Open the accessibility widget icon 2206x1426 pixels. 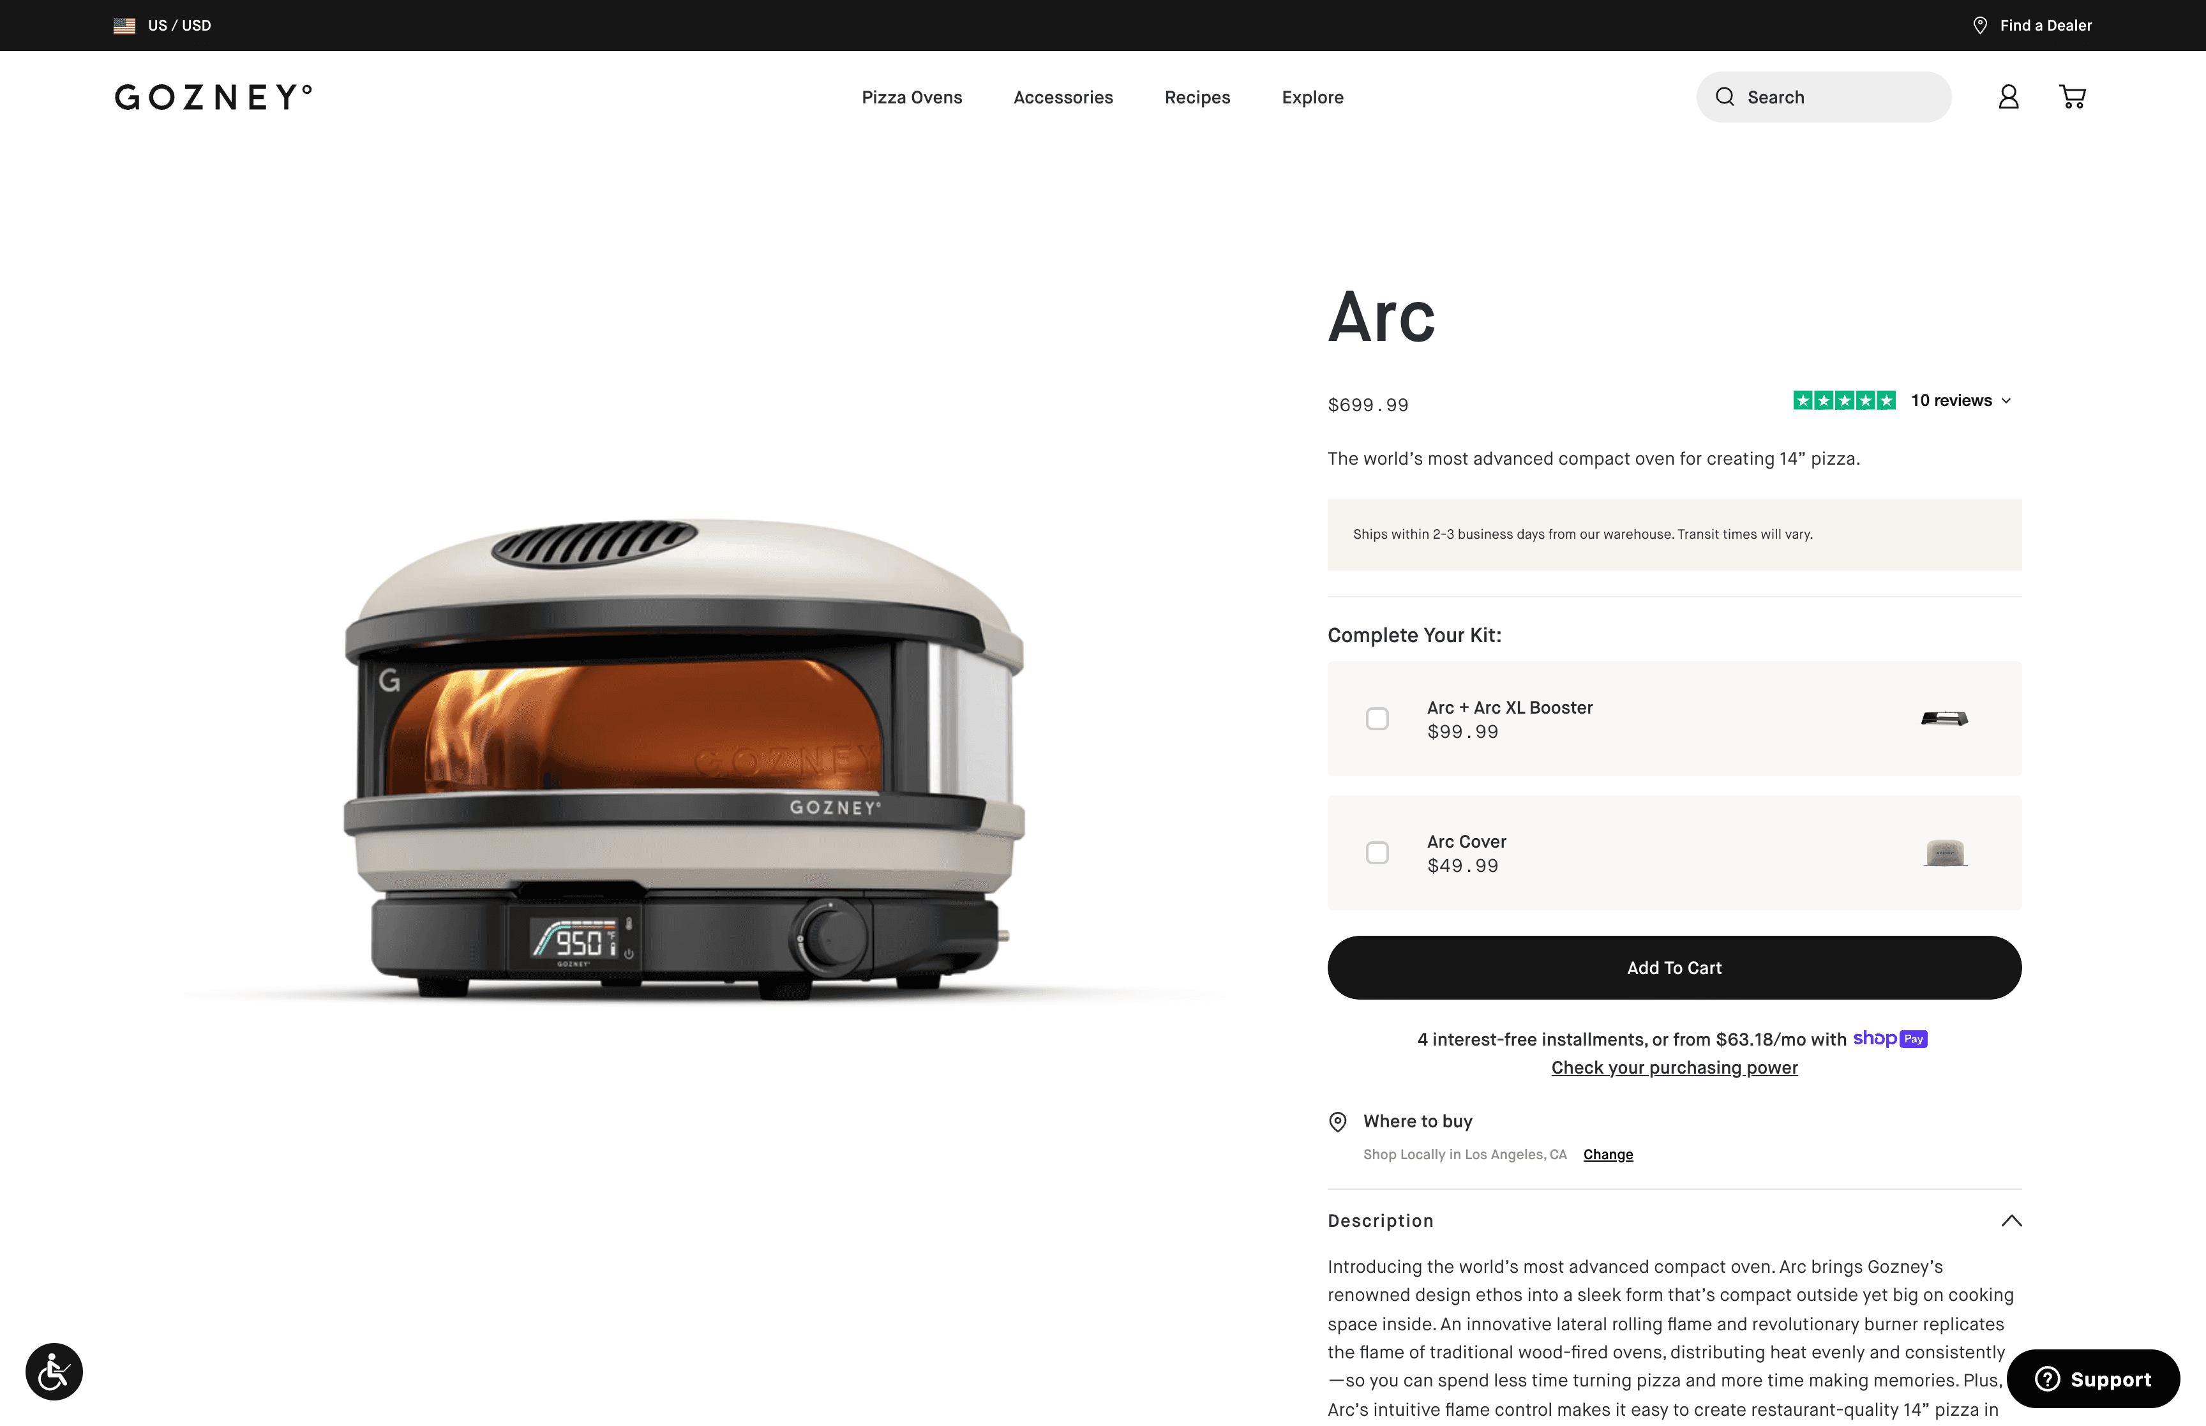click(x=54, y=1371)
